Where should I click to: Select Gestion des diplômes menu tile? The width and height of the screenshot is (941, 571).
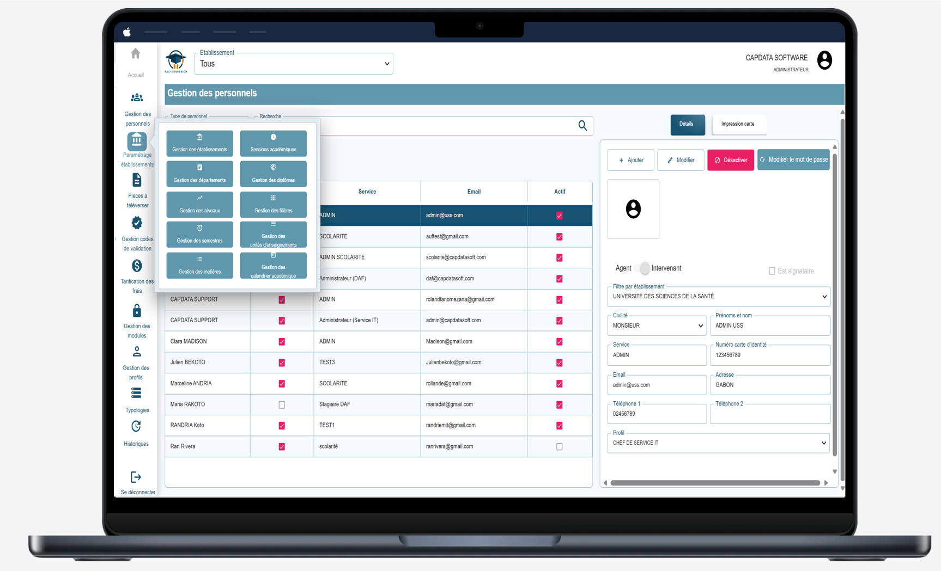(x=273, y=174)
